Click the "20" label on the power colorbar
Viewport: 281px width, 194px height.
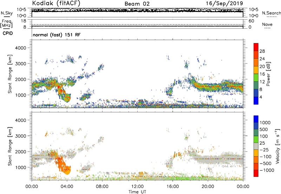[262, 67]
